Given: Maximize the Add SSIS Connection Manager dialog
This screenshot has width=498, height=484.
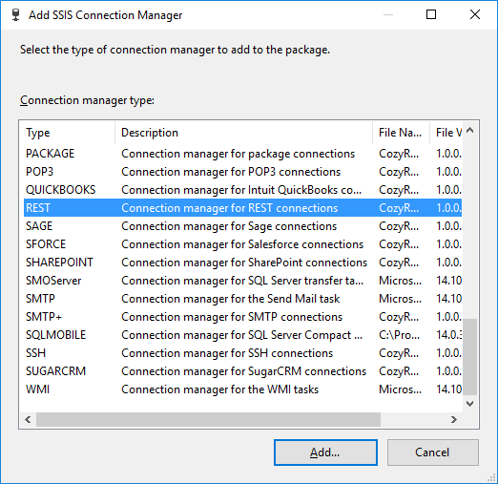Looking at the screenshot, I should tap(431, 14).
